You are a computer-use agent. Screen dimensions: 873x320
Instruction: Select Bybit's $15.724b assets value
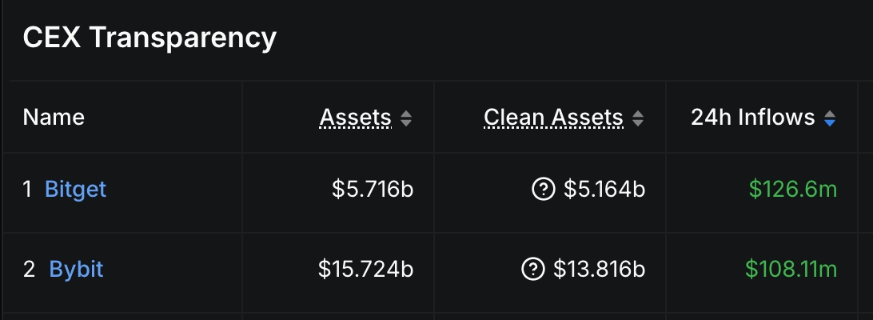tap(365, 270)
